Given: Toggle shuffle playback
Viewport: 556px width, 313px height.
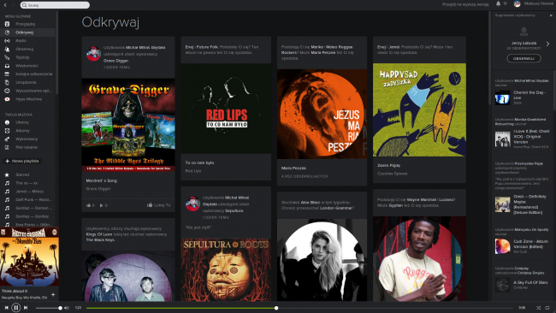Looking at the screenshot, I should [x=538, y=308].
